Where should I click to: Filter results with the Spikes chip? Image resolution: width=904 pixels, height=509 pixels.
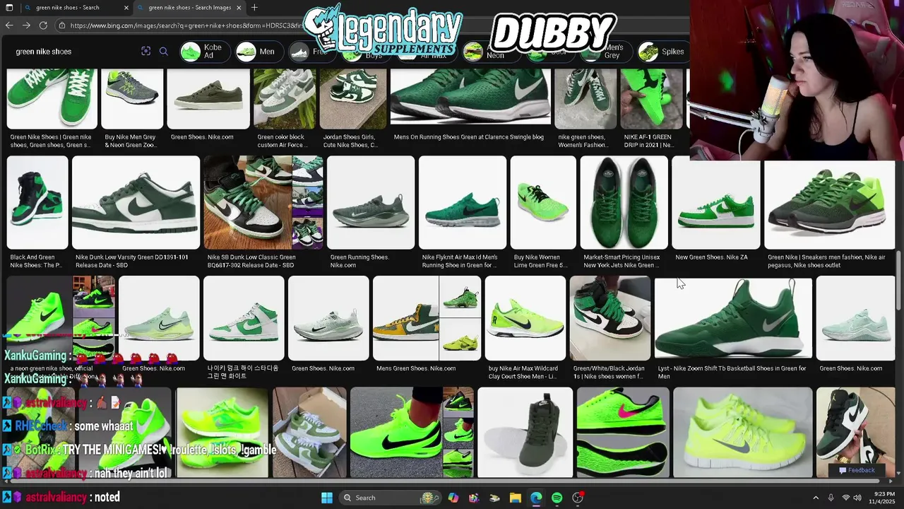661,52
